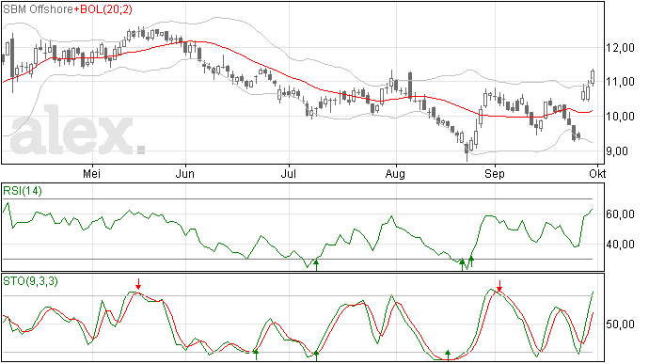The height and width of the screenshot is (364, 649).
Task: Select the Aug month label
Action: [x=395, y=174]
